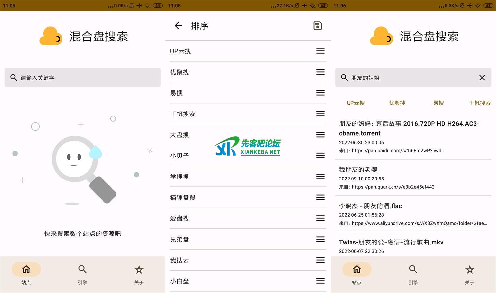Switch to the 优聚搜 results tab
The height and width of the screenshot is (293, 496).
(x=397, y=103)
